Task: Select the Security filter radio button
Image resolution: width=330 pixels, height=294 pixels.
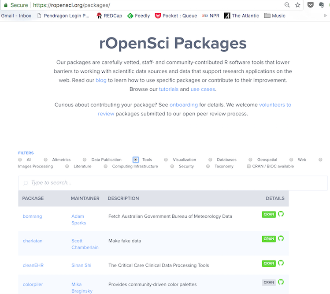Action: [172, 166]
